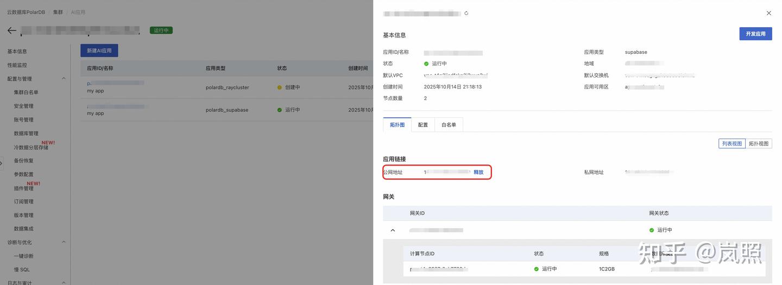Open 订阅管理 in the sidebar
This screenshot has width=782, height=285.
pyautogui.click(x=24, y=201)
